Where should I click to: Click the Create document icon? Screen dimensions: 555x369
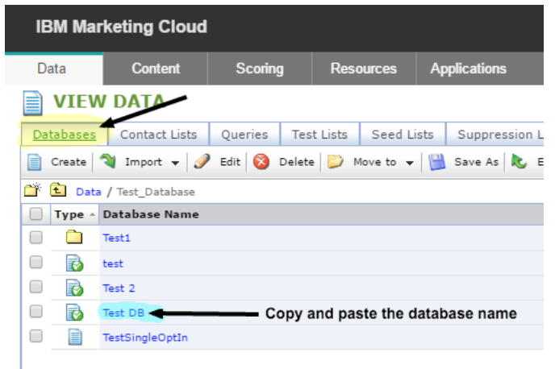pyautogui.click(x=35, y=162)
